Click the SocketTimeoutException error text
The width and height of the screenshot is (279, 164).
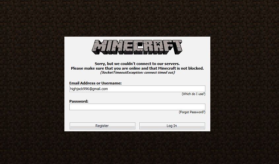click(x=137, y=72)
